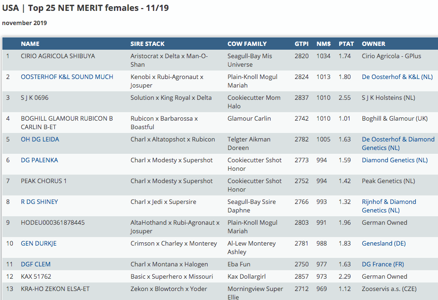The height and width of the screenshot is (300, 438).
Task: Click the GTPI column header
Action: [x=301, y=44]
